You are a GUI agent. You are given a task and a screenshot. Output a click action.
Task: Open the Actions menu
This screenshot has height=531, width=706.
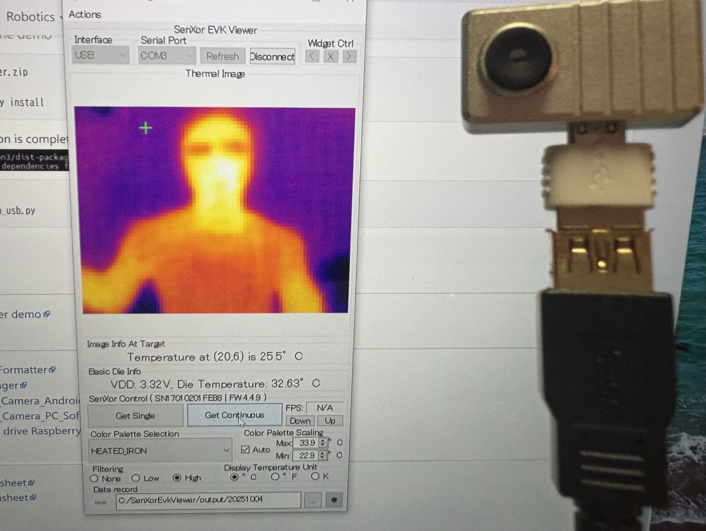[85, 14]
